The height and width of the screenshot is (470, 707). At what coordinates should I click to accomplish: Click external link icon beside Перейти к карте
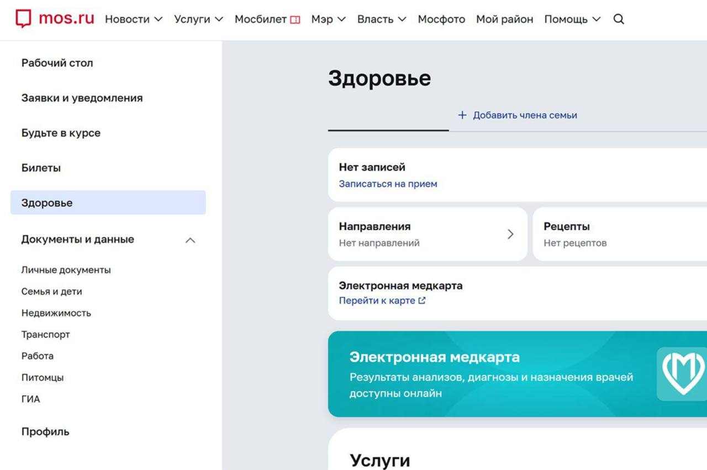422,301
